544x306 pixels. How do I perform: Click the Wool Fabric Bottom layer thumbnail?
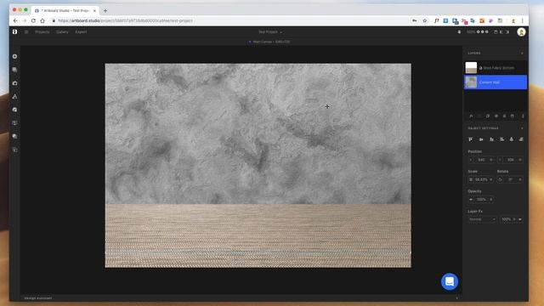tap(471, 68)
